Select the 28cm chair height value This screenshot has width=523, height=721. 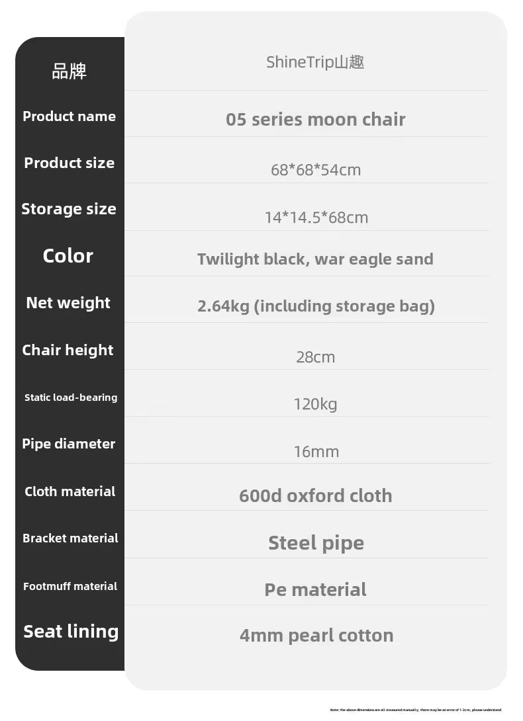click(315, 357)
